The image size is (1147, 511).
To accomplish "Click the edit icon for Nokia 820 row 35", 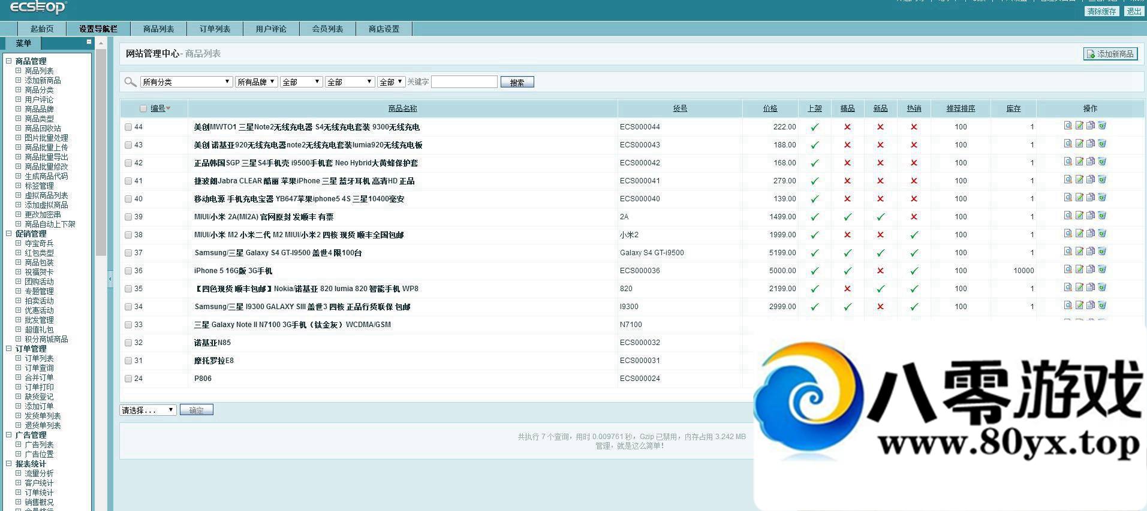I will pos(1079,288).
